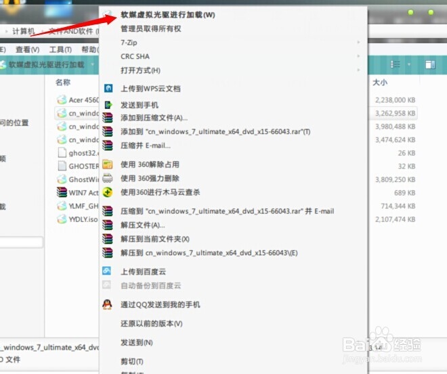Image resolution: width=447 pixels, height=374 pixels.
Task: Expand the CRC SHA submenu arrow
Action: point(358,56)
